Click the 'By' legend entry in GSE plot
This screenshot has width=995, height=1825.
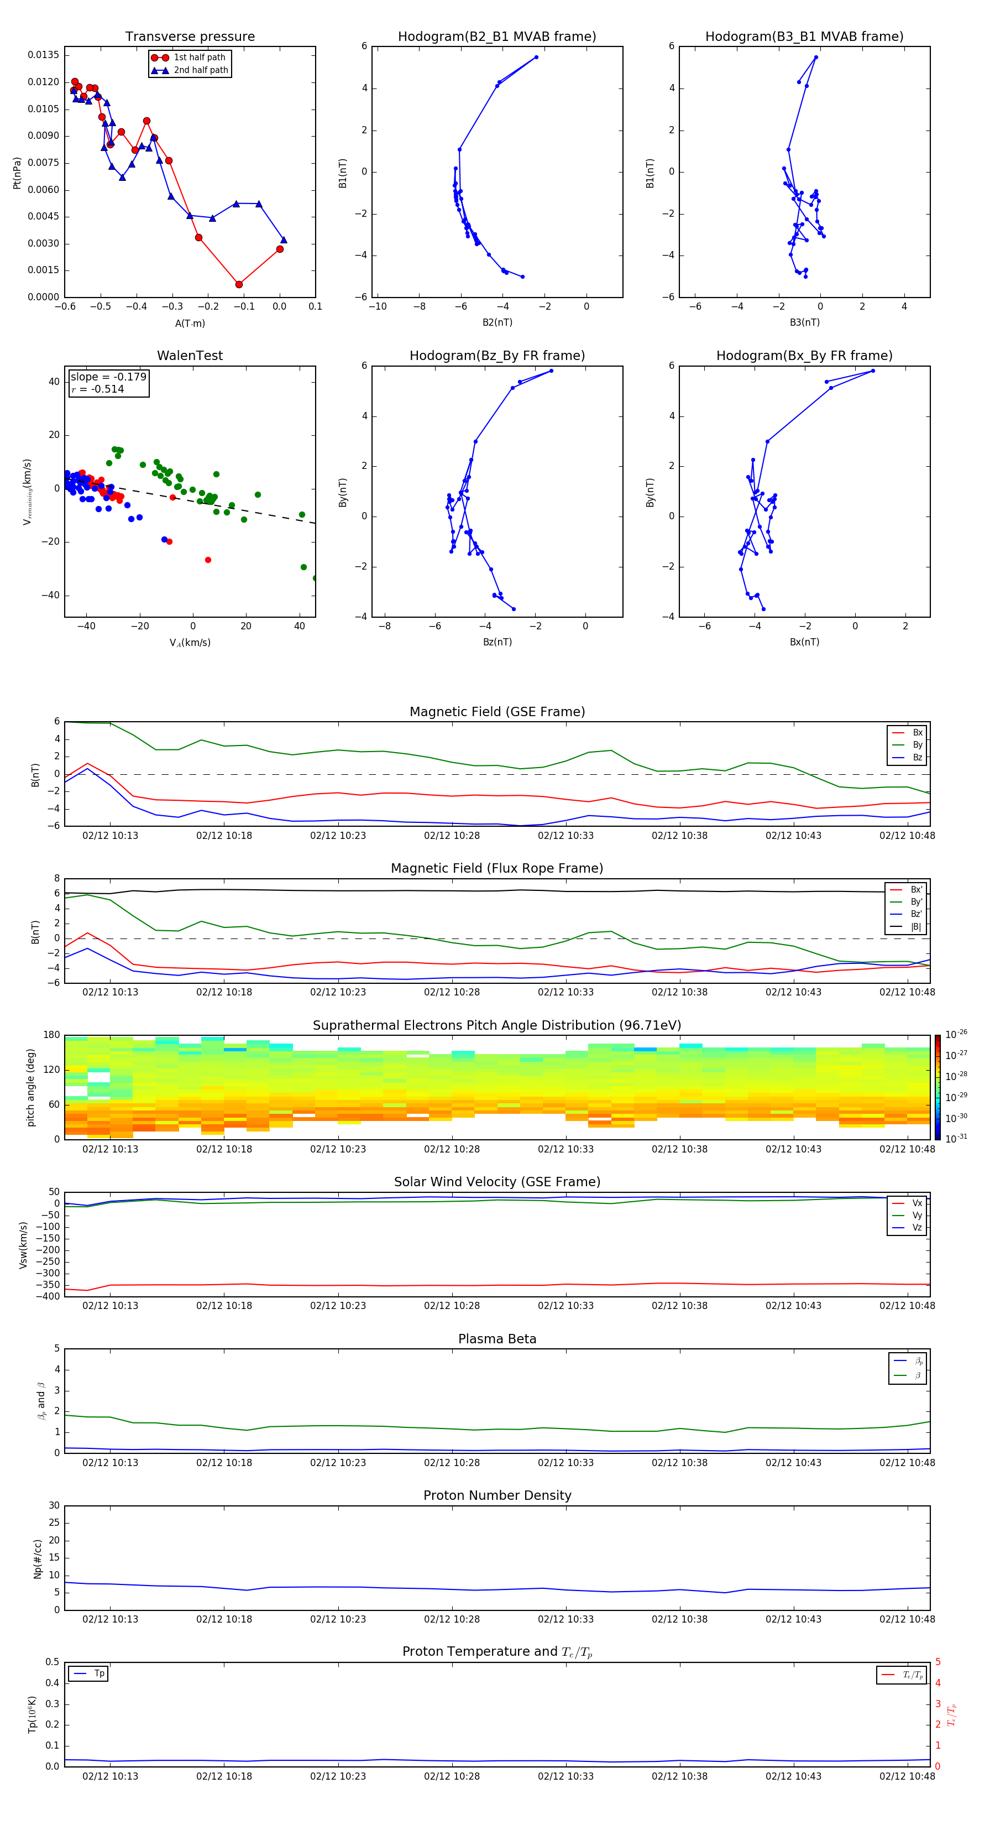(907, 745)
